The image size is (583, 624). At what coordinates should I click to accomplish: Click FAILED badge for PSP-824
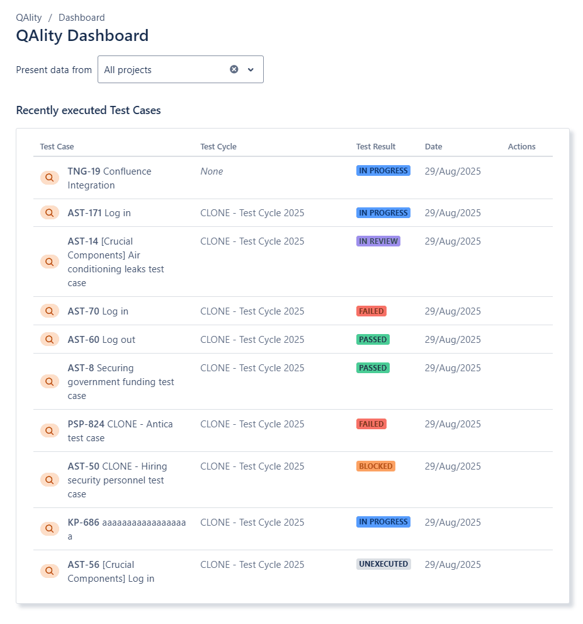coord(371,424)
